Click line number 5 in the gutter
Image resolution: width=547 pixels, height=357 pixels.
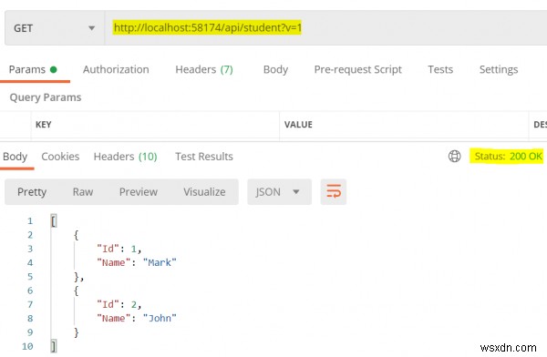click(30, 277)
